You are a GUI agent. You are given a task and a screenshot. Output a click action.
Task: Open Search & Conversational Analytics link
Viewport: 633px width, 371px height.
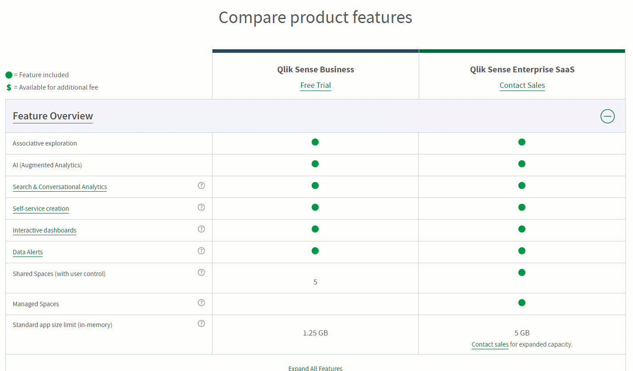(x=60, y=187)
